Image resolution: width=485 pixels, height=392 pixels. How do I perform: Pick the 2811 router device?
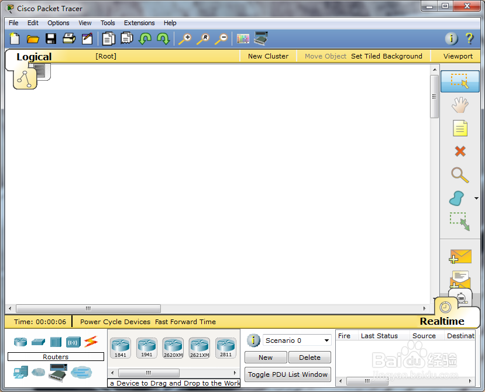(226, 348)
